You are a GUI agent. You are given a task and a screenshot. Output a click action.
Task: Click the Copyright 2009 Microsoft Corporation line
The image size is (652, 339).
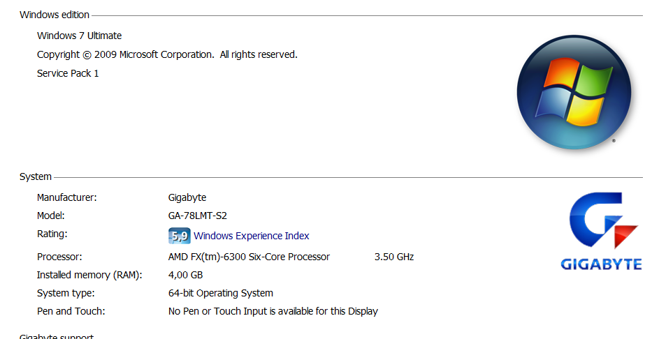(167, 55)
